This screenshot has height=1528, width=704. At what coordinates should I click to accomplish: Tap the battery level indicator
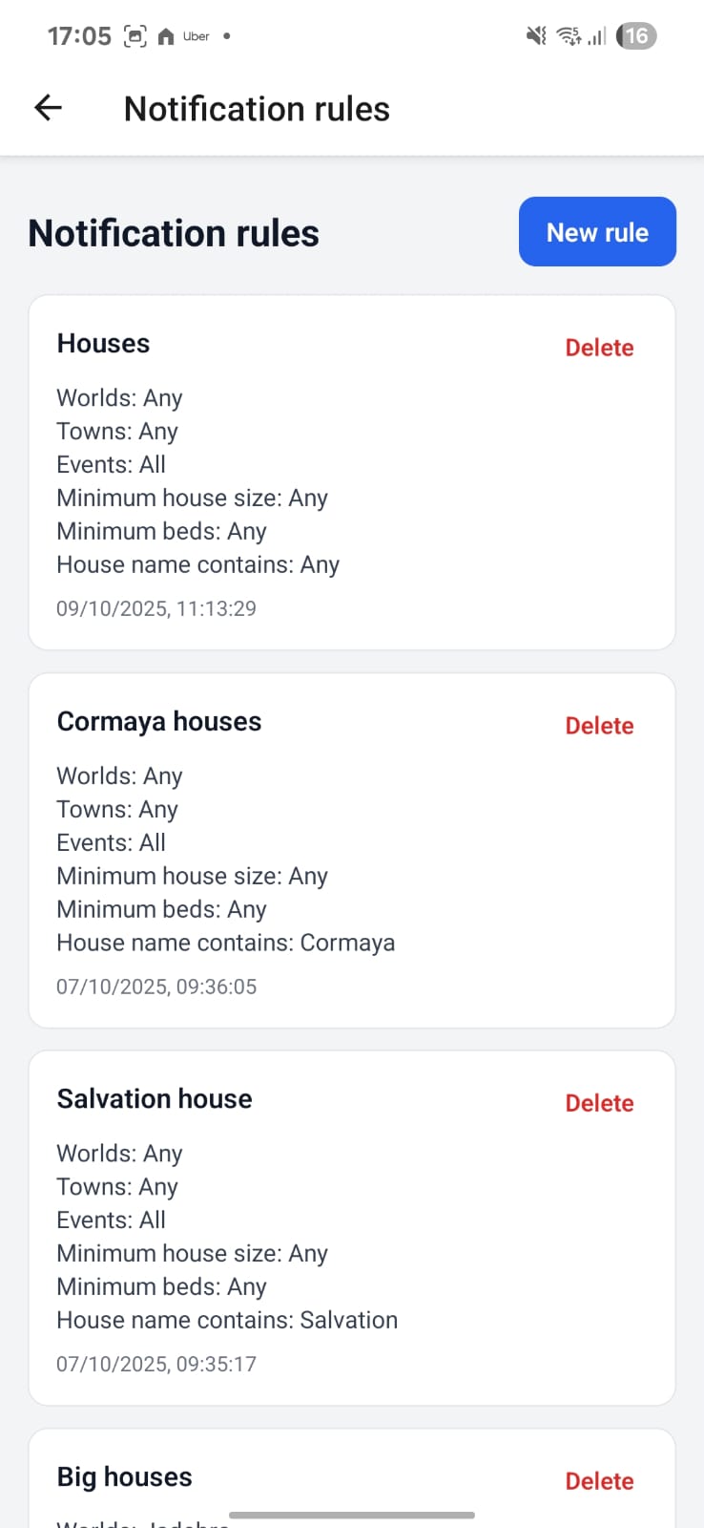636,36
